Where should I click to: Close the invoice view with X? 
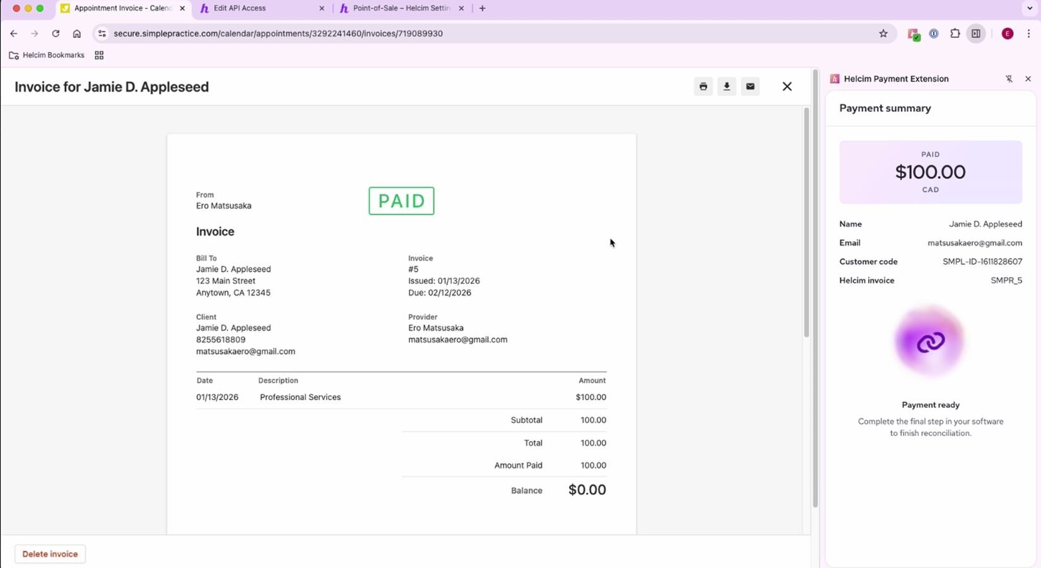click(x=787, y=86)
